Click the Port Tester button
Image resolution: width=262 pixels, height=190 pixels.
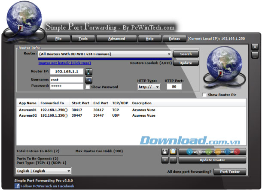pos(230,172)
